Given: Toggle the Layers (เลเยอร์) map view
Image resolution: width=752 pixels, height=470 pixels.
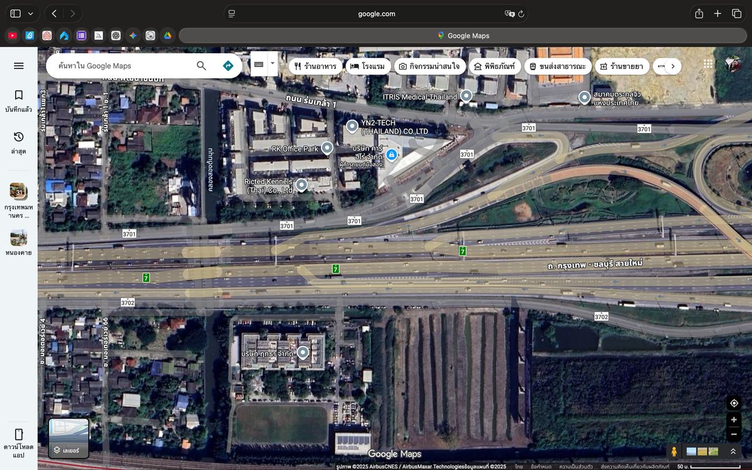Looking at the screenshot, I should click(x=69, y=438).
